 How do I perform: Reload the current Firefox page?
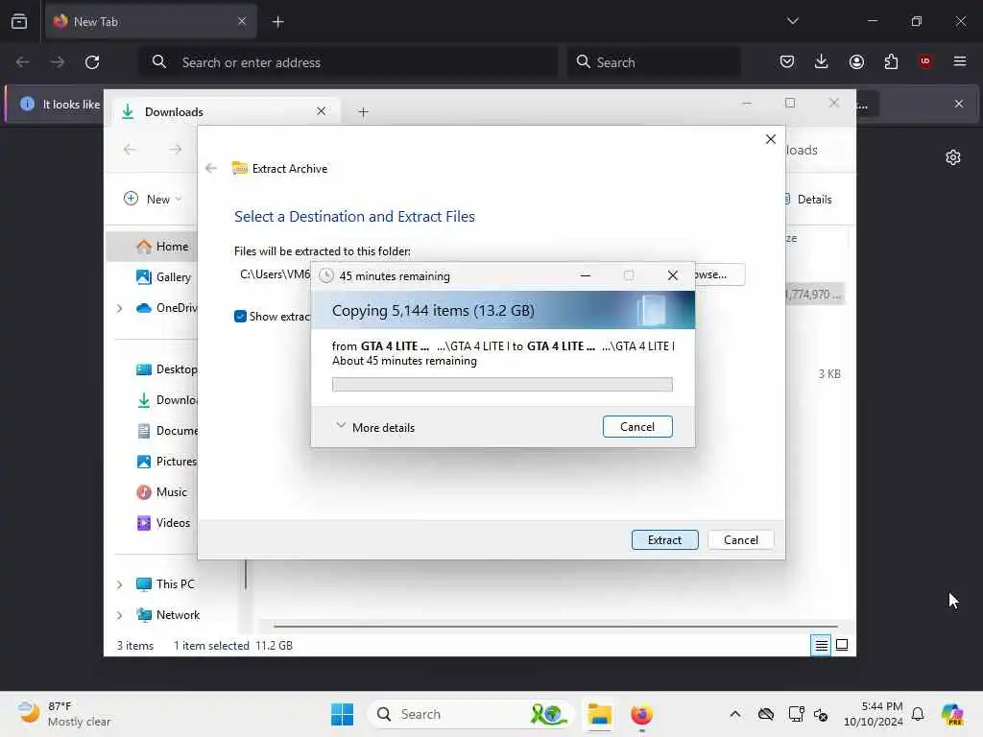coord(92,62)
